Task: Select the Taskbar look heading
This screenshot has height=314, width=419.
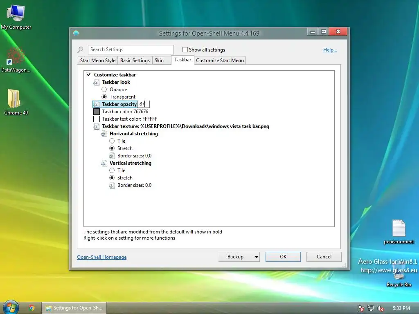Action: pyautogui.click(x=116, y=82)
